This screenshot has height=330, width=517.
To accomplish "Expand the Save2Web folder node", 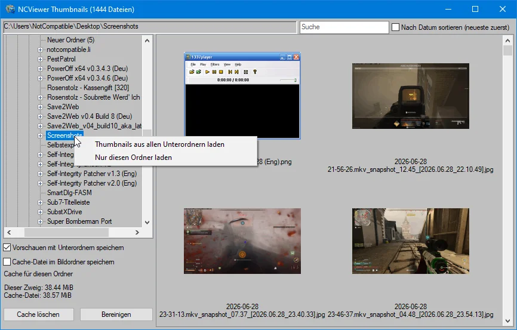I will click(40, 107).
